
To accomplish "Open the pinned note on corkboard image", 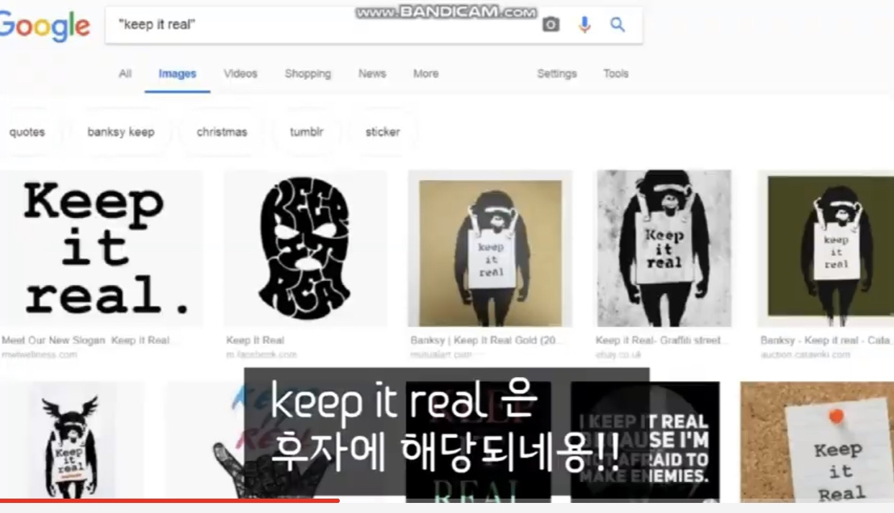I will coord(817,442).
